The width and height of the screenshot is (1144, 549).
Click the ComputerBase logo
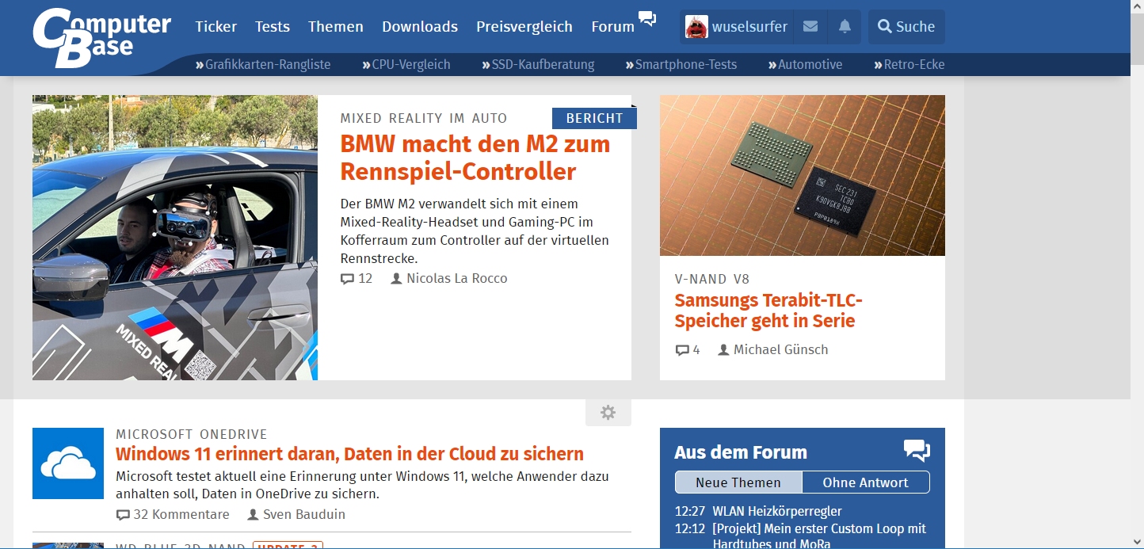[101, 37]
